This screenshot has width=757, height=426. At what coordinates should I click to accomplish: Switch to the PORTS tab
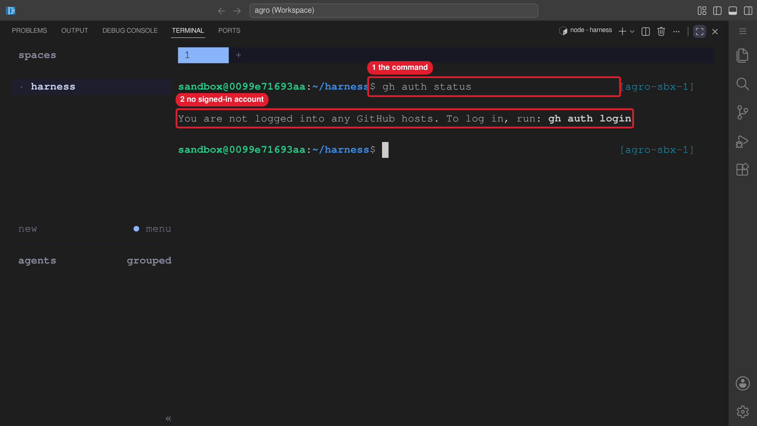(x=229, y=30)
